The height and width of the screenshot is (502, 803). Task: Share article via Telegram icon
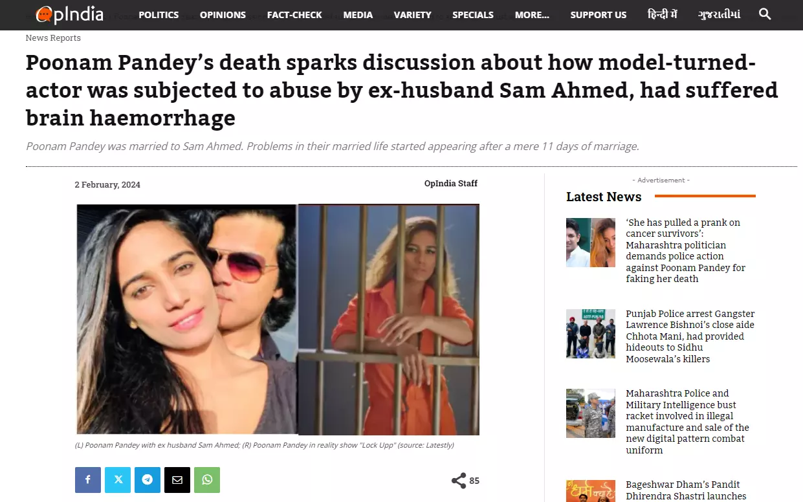(x=148, y=480)
